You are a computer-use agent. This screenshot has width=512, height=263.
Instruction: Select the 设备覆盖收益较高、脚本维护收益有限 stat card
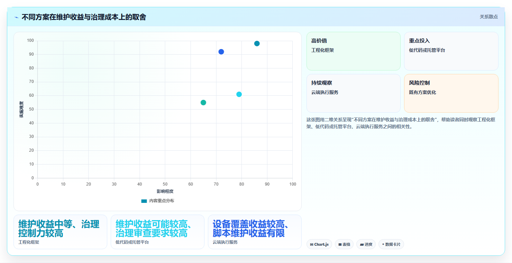click(x=255, y=232)
